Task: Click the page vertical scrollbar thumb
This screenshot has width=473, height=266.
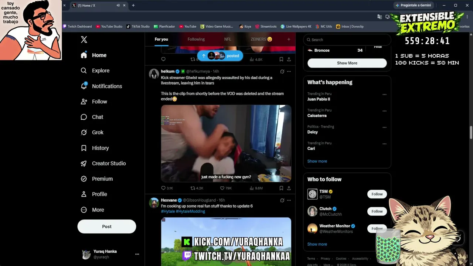Action: tap(471, 133)
